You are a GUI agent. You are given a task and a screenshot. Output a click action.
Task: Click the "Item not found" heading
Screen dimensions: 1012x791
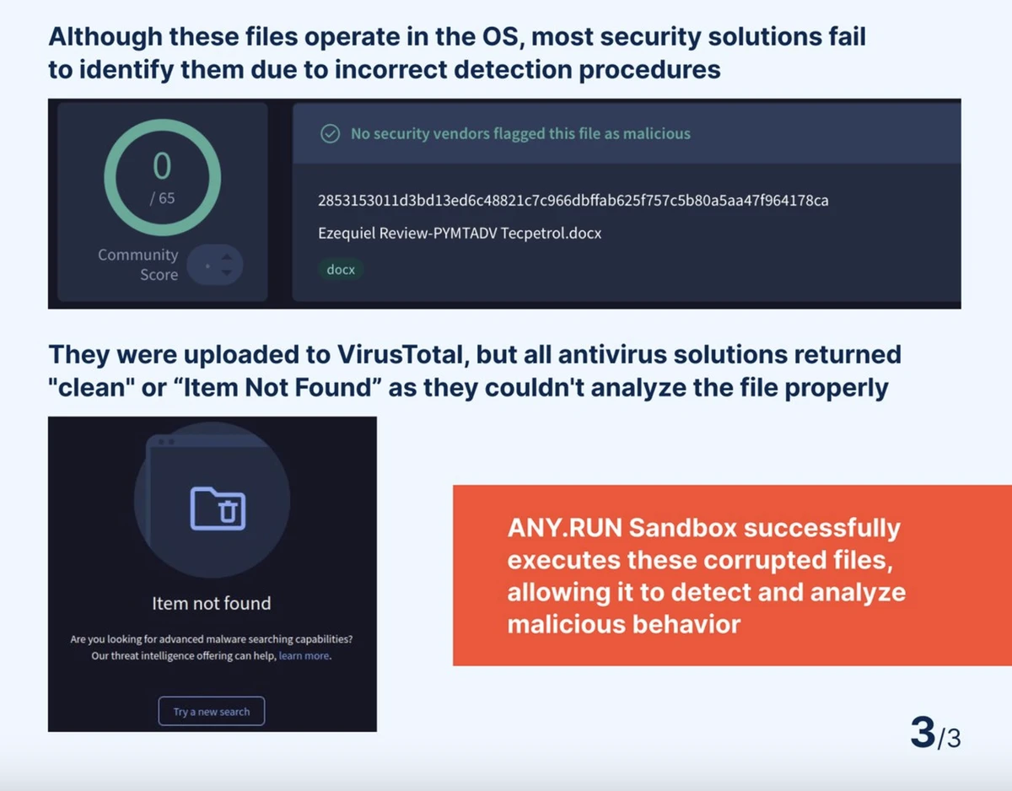point(212,603)
